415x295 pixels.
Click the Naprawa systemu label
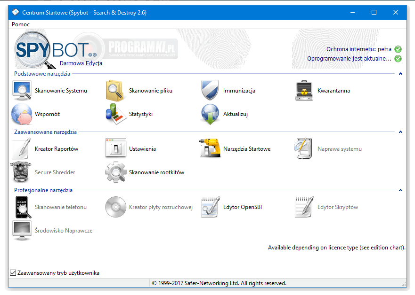(339, 149)
